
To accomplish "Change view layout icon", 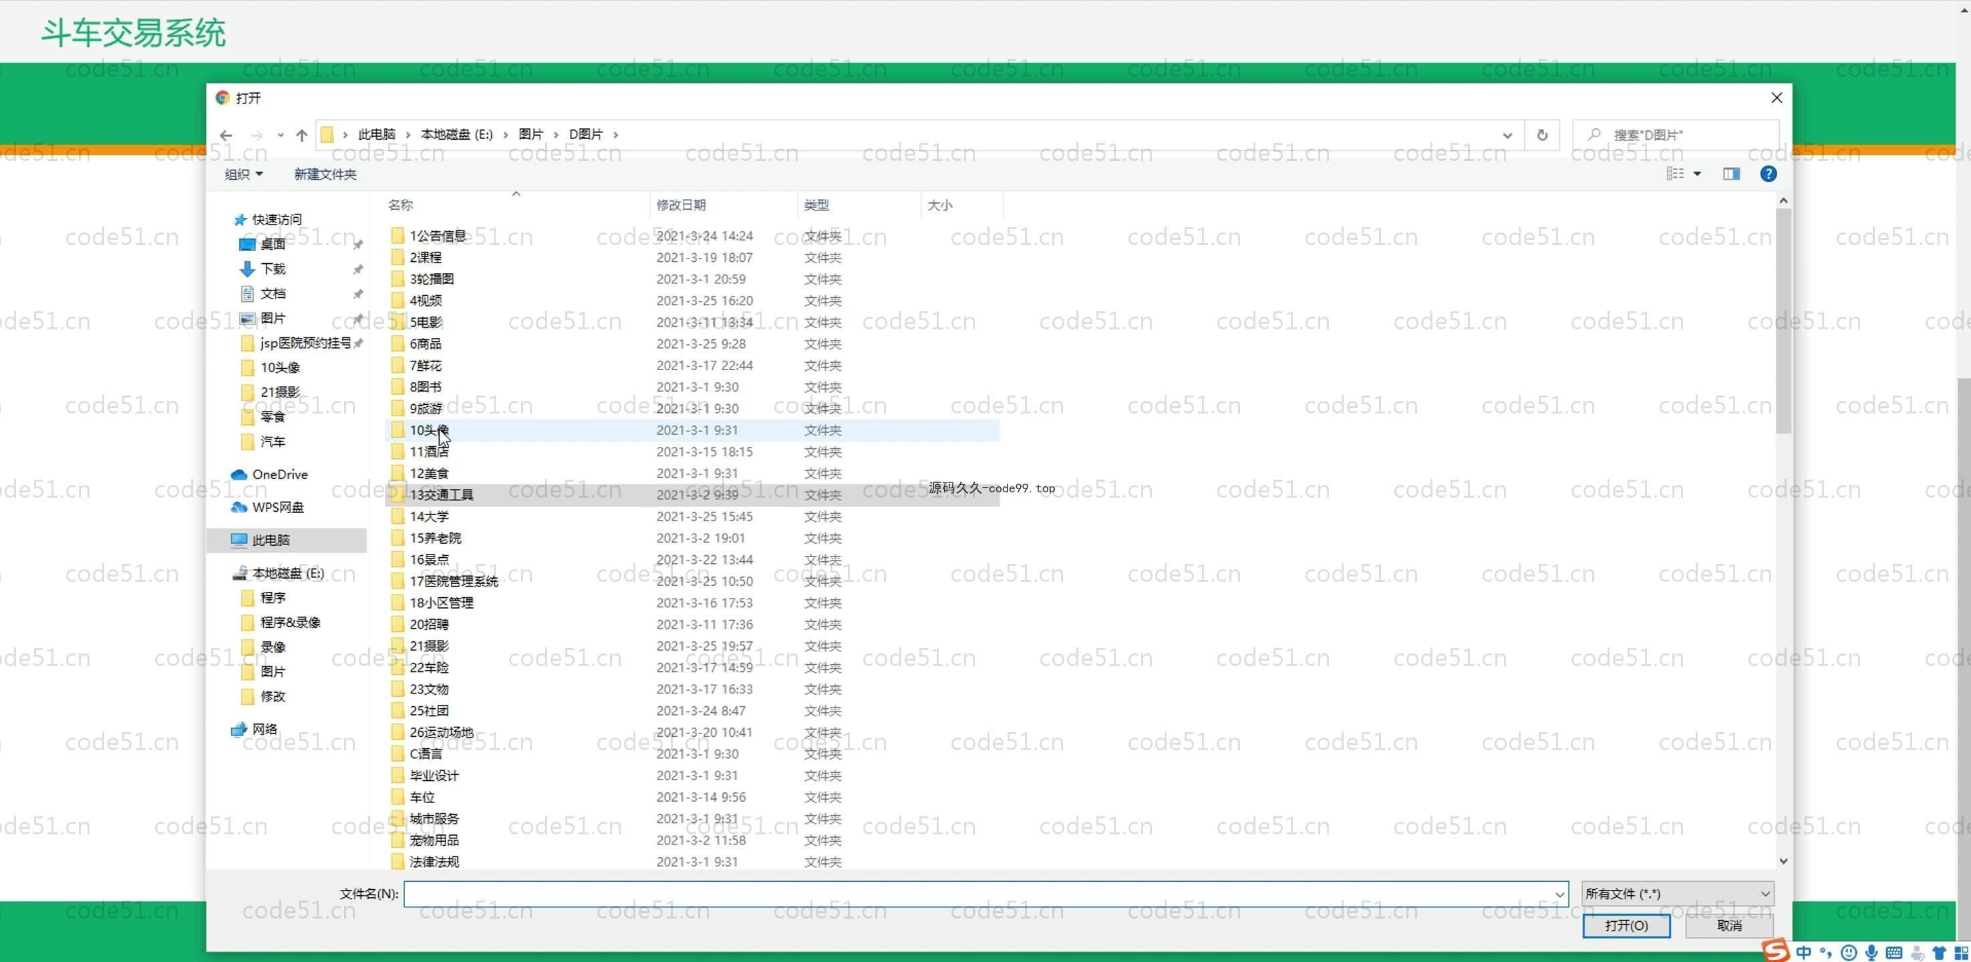I will [1675, 174].
